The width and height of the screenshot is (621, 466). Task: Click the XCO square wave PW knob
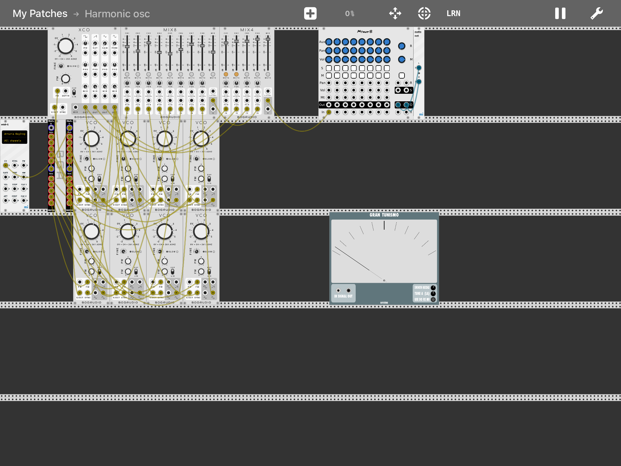coord(86,43)
